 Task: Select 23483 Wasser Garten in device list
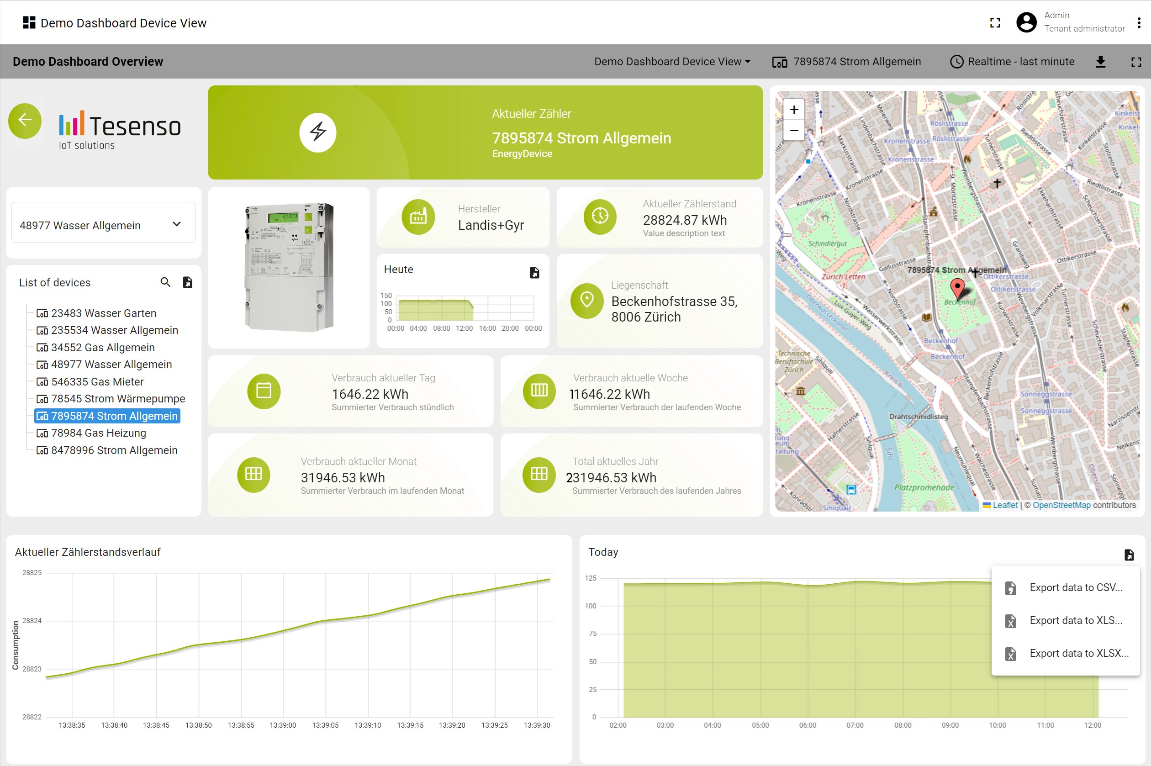[103, 313]
